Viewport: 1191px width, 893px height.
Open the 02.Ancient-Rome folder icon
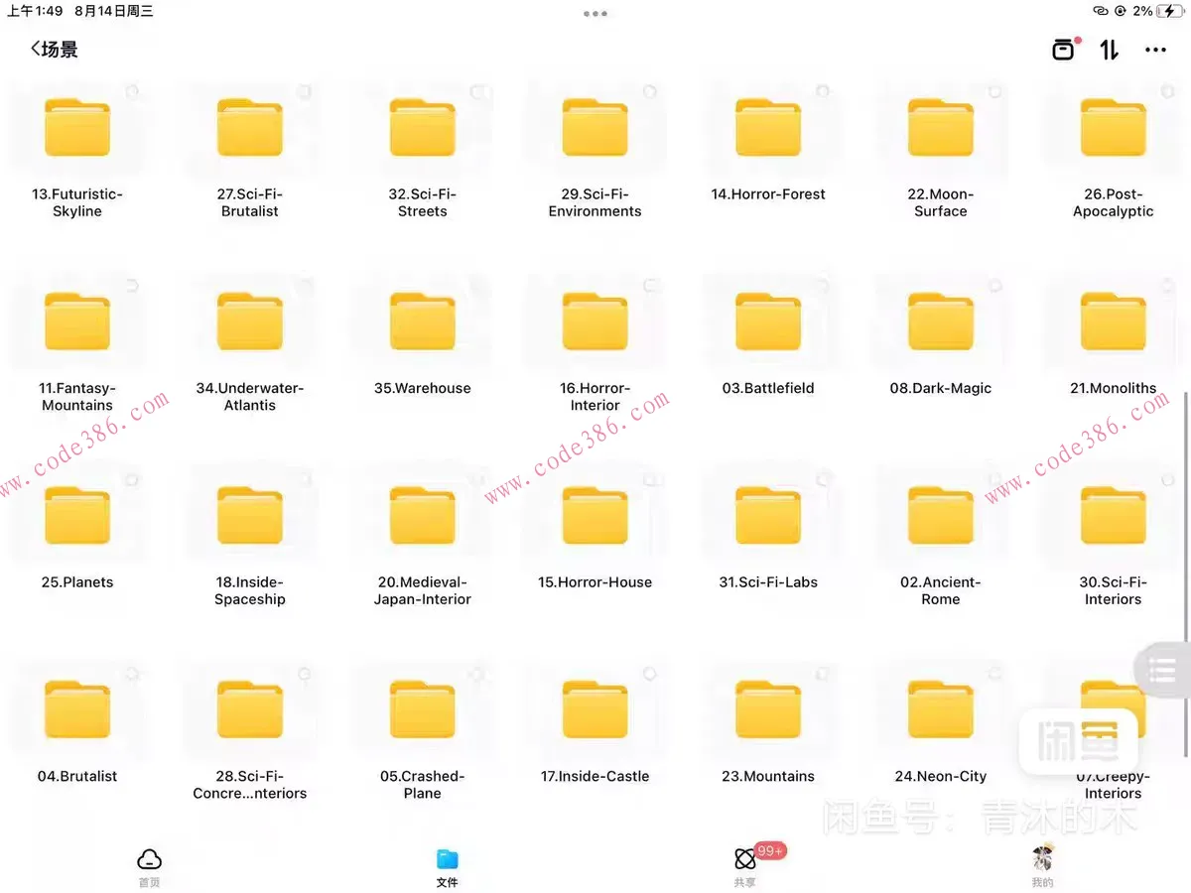(941, 515)
